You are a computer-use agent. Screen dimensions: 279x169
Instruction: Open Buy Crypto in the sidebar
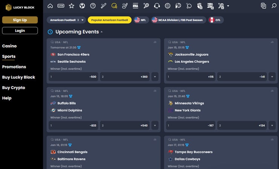14,88
